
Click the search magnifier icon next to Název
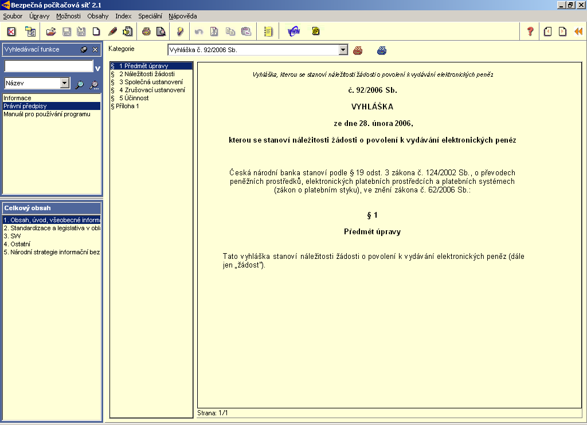[79, 85]
